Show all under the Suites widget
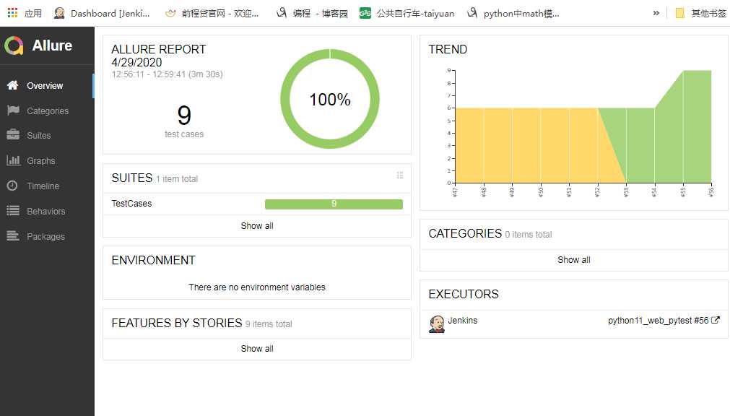 257,226
